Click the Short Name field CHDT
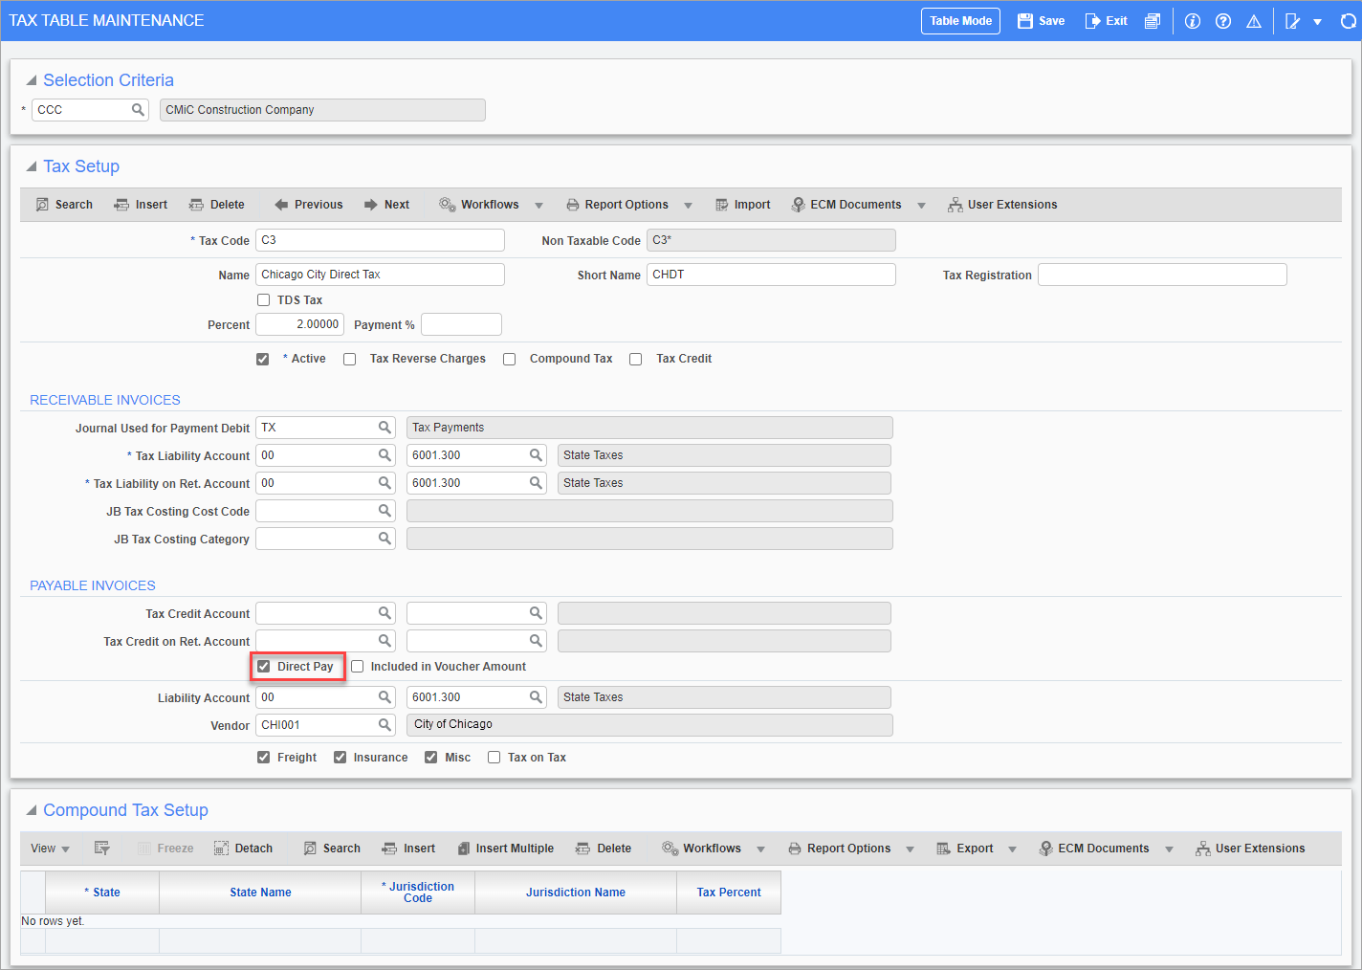 coord(771,275)
